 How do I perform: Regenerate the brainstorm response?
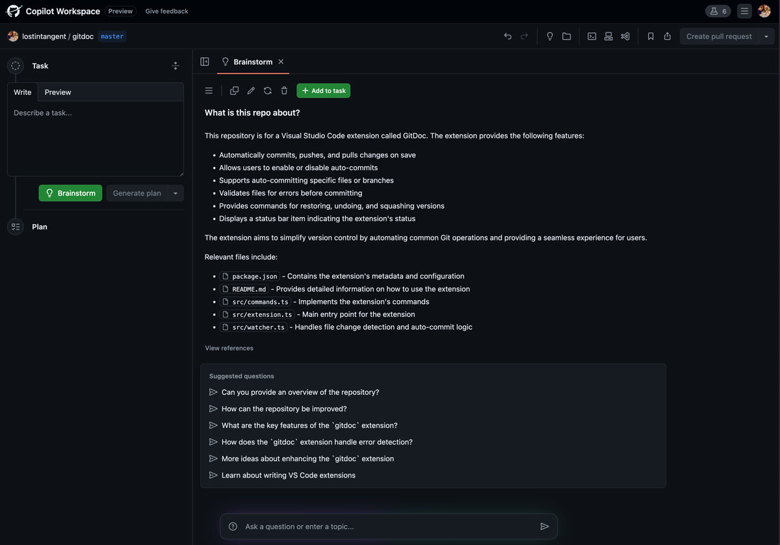(267, 90)
